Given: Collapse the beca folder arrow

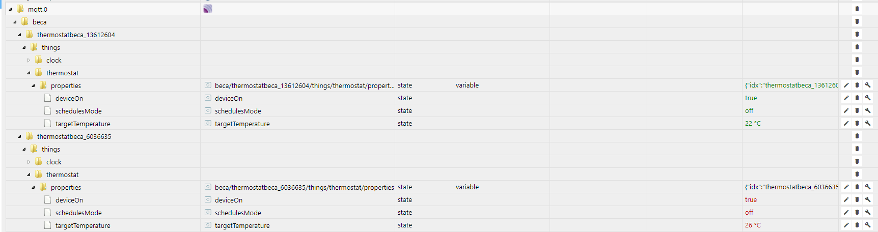Looking at the screenshot, I should (15, 22).
